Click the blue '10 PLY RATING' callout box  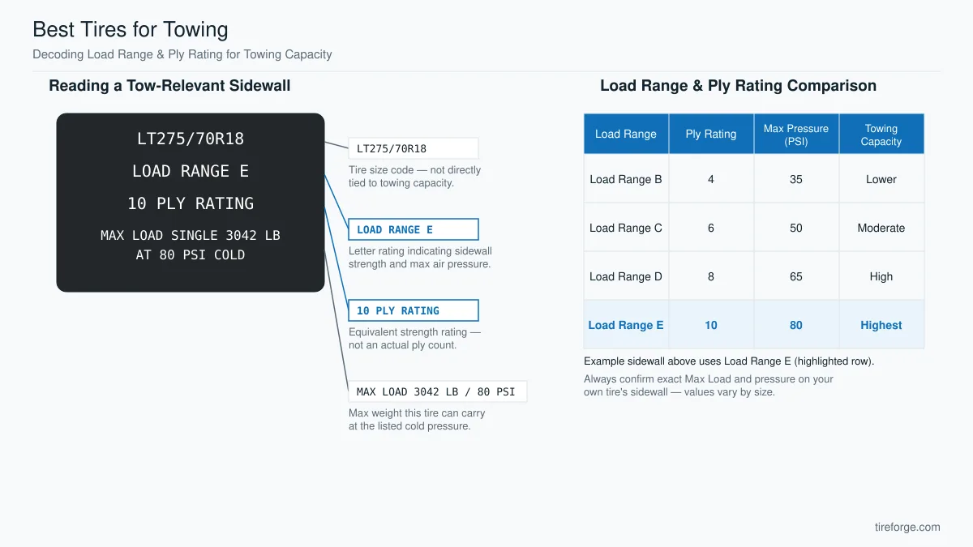pyautogui.click(x=414, y=310)
